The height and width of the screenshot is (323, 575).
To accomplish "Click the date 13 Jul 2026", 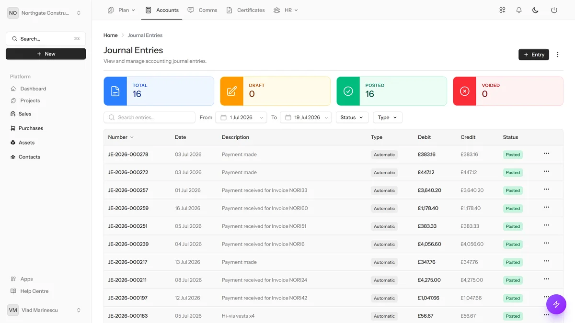I will coord(188,262).
